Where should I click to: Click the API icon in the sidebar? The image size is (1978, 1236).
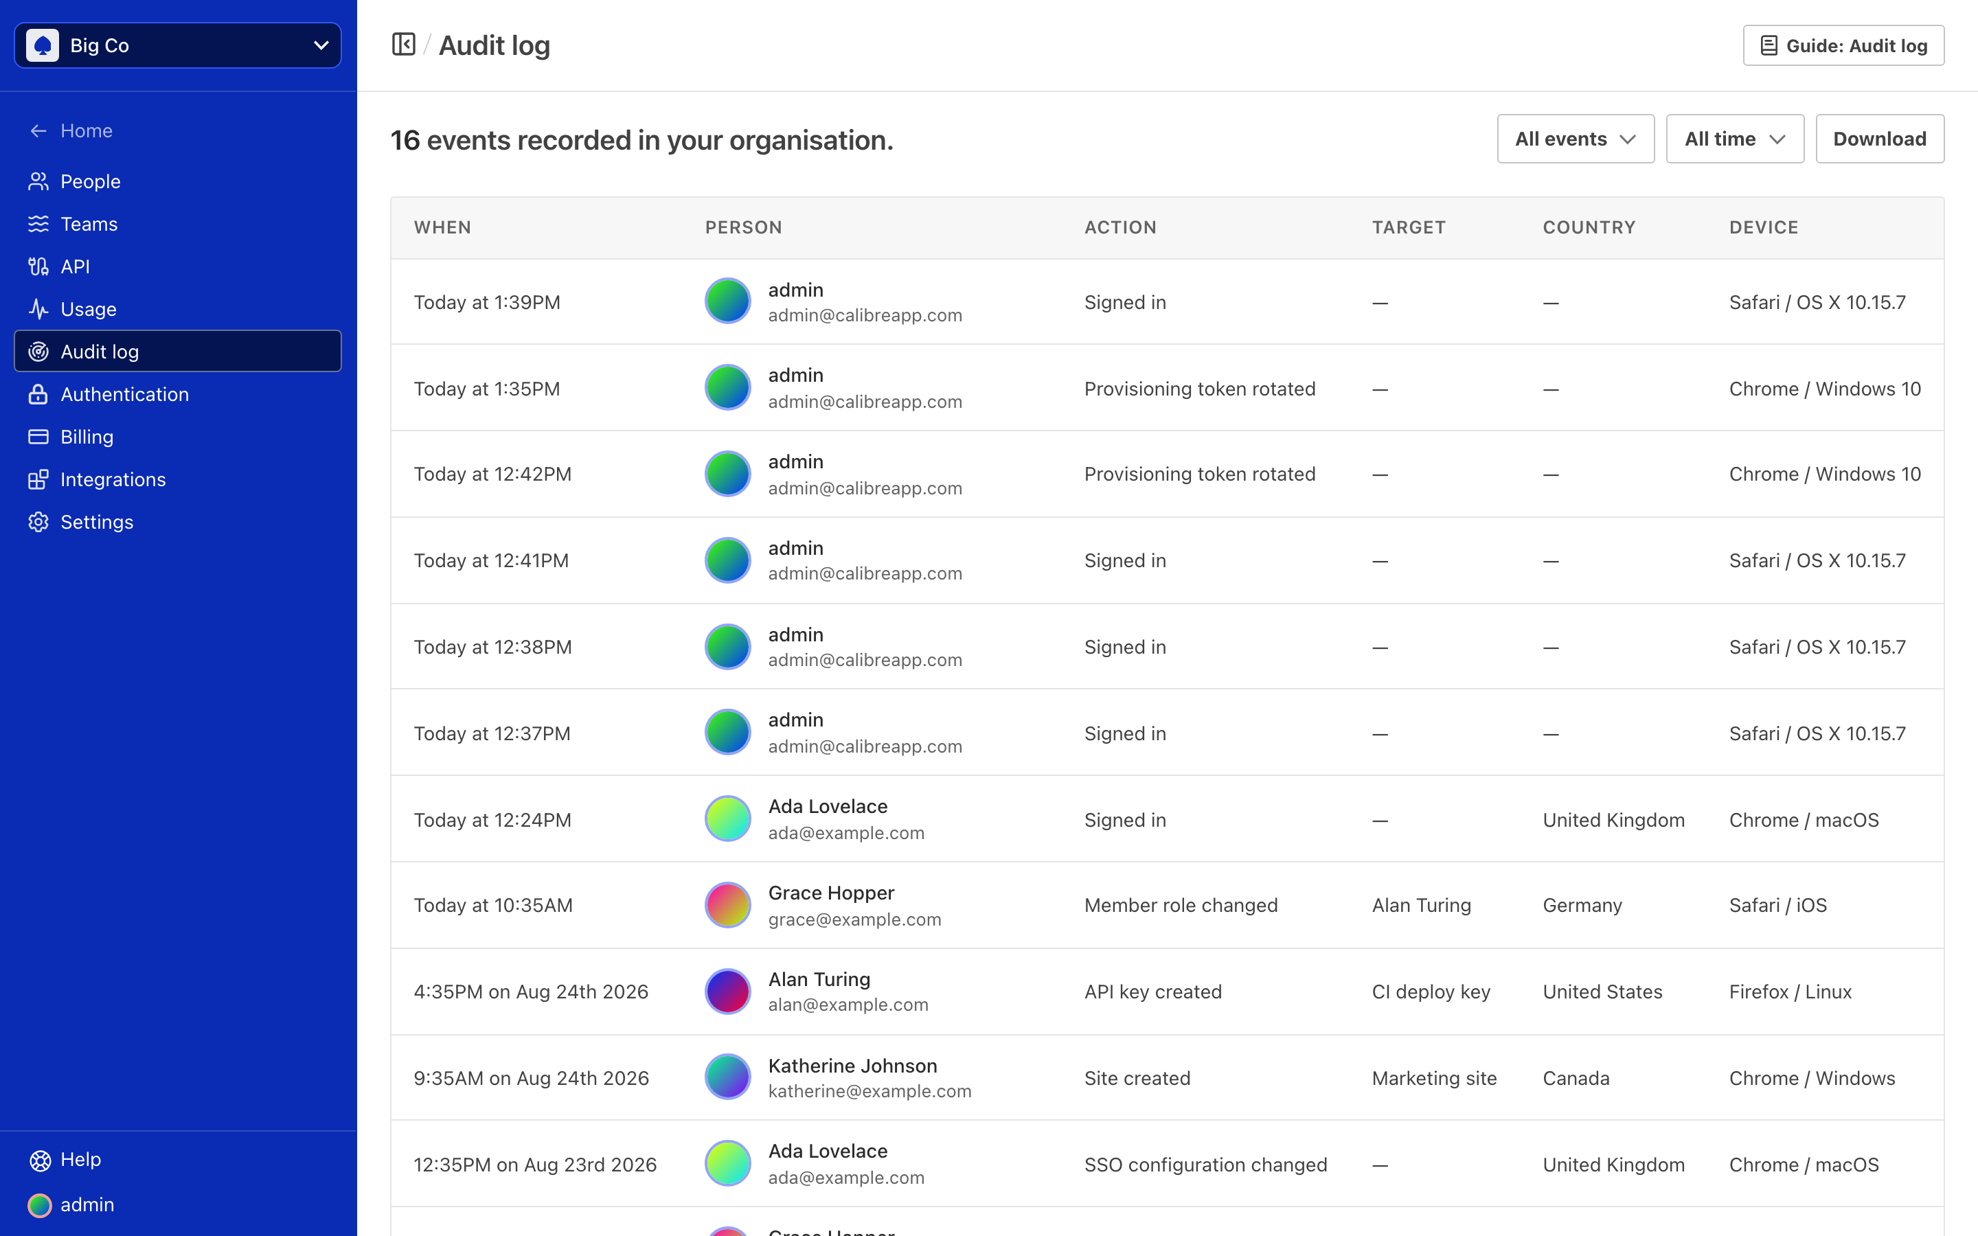coord(38,266)
